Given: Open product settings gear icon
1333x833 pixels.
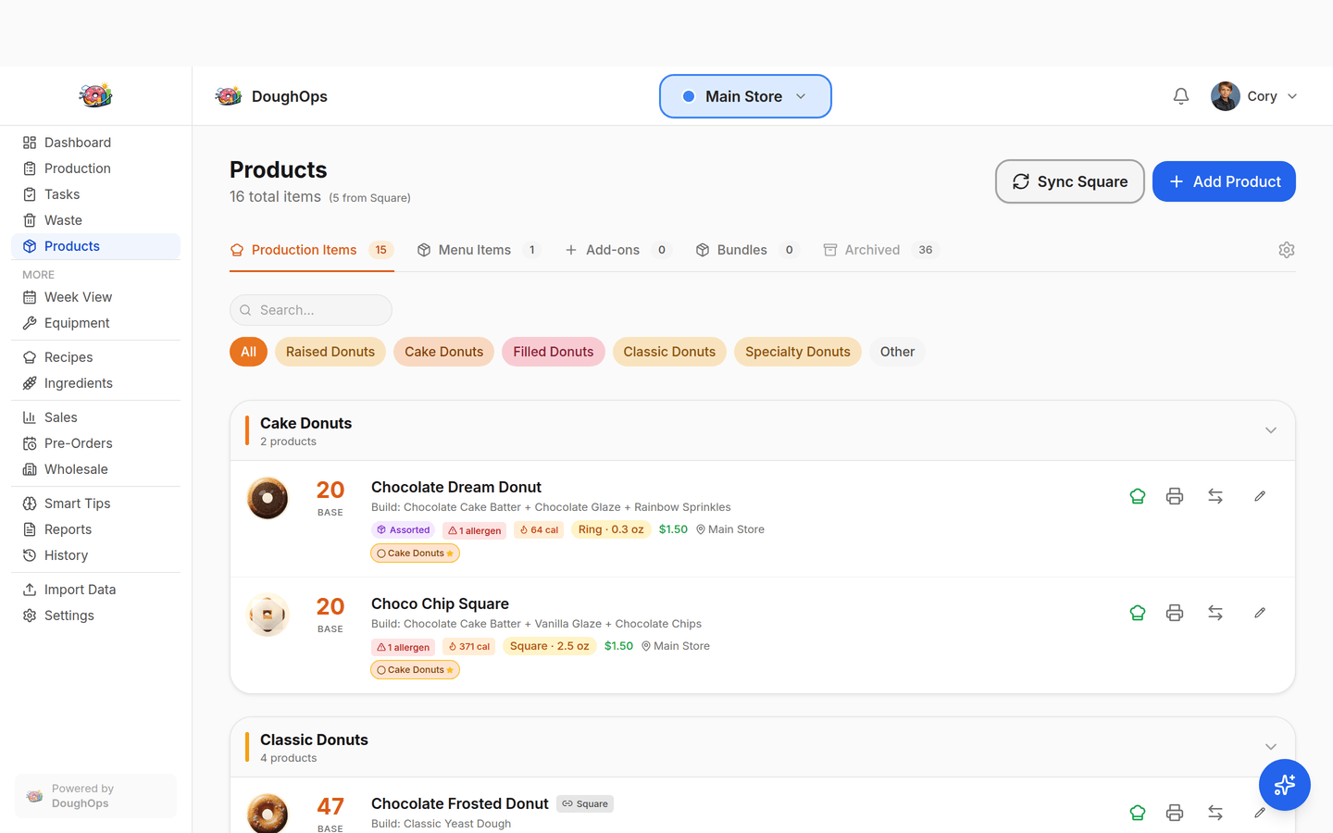Looking at the screenshot, I should [1286, 250].
